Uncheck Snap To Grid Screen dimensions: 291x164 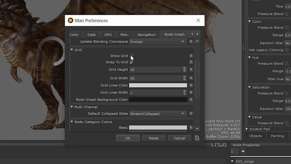coord(131,62)
